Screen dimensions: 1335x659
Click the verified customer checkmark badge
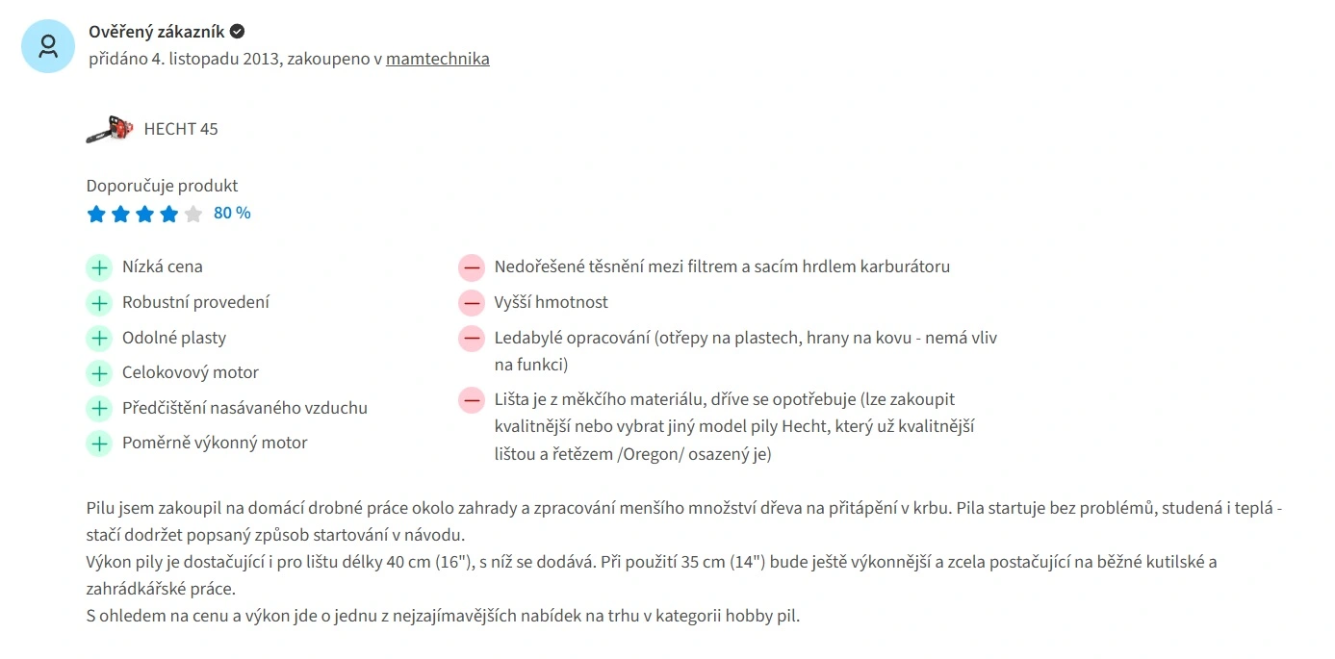click(x=237, y=32)
